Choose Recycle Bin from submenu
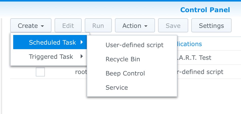This screenshot has width=241, height=114. point(132,59)
